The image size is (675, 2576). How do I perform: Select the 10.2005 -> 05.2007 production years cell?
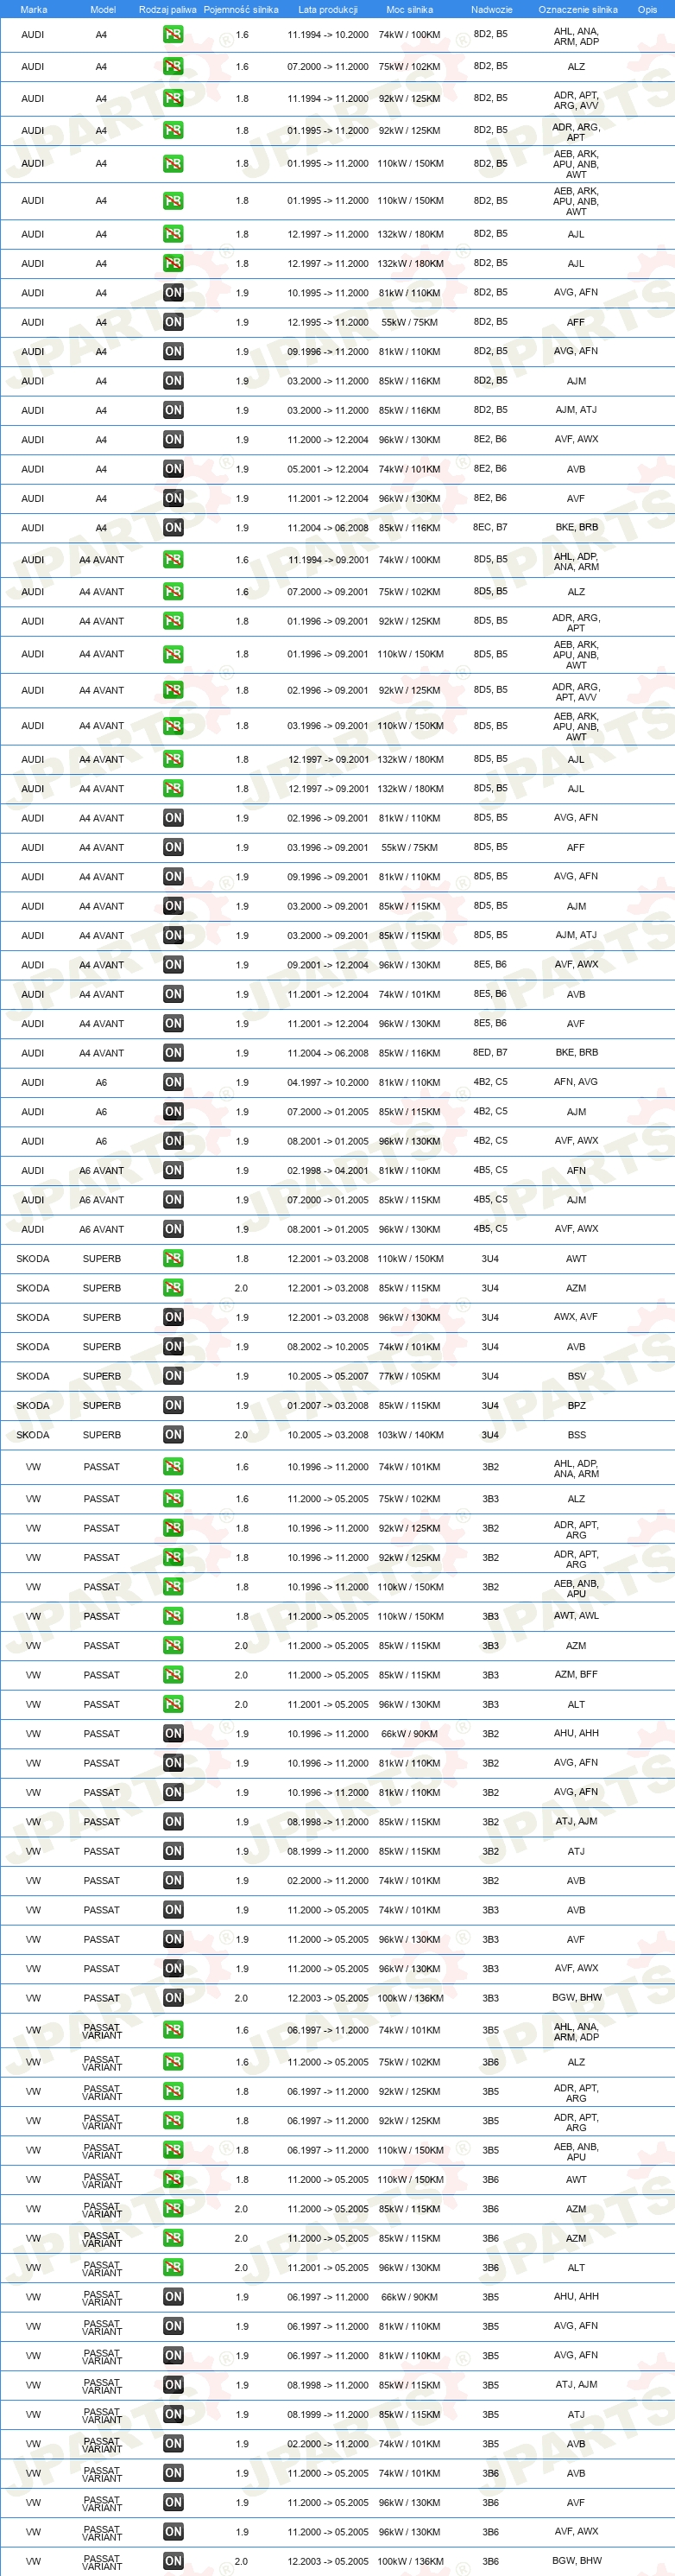327,1376
